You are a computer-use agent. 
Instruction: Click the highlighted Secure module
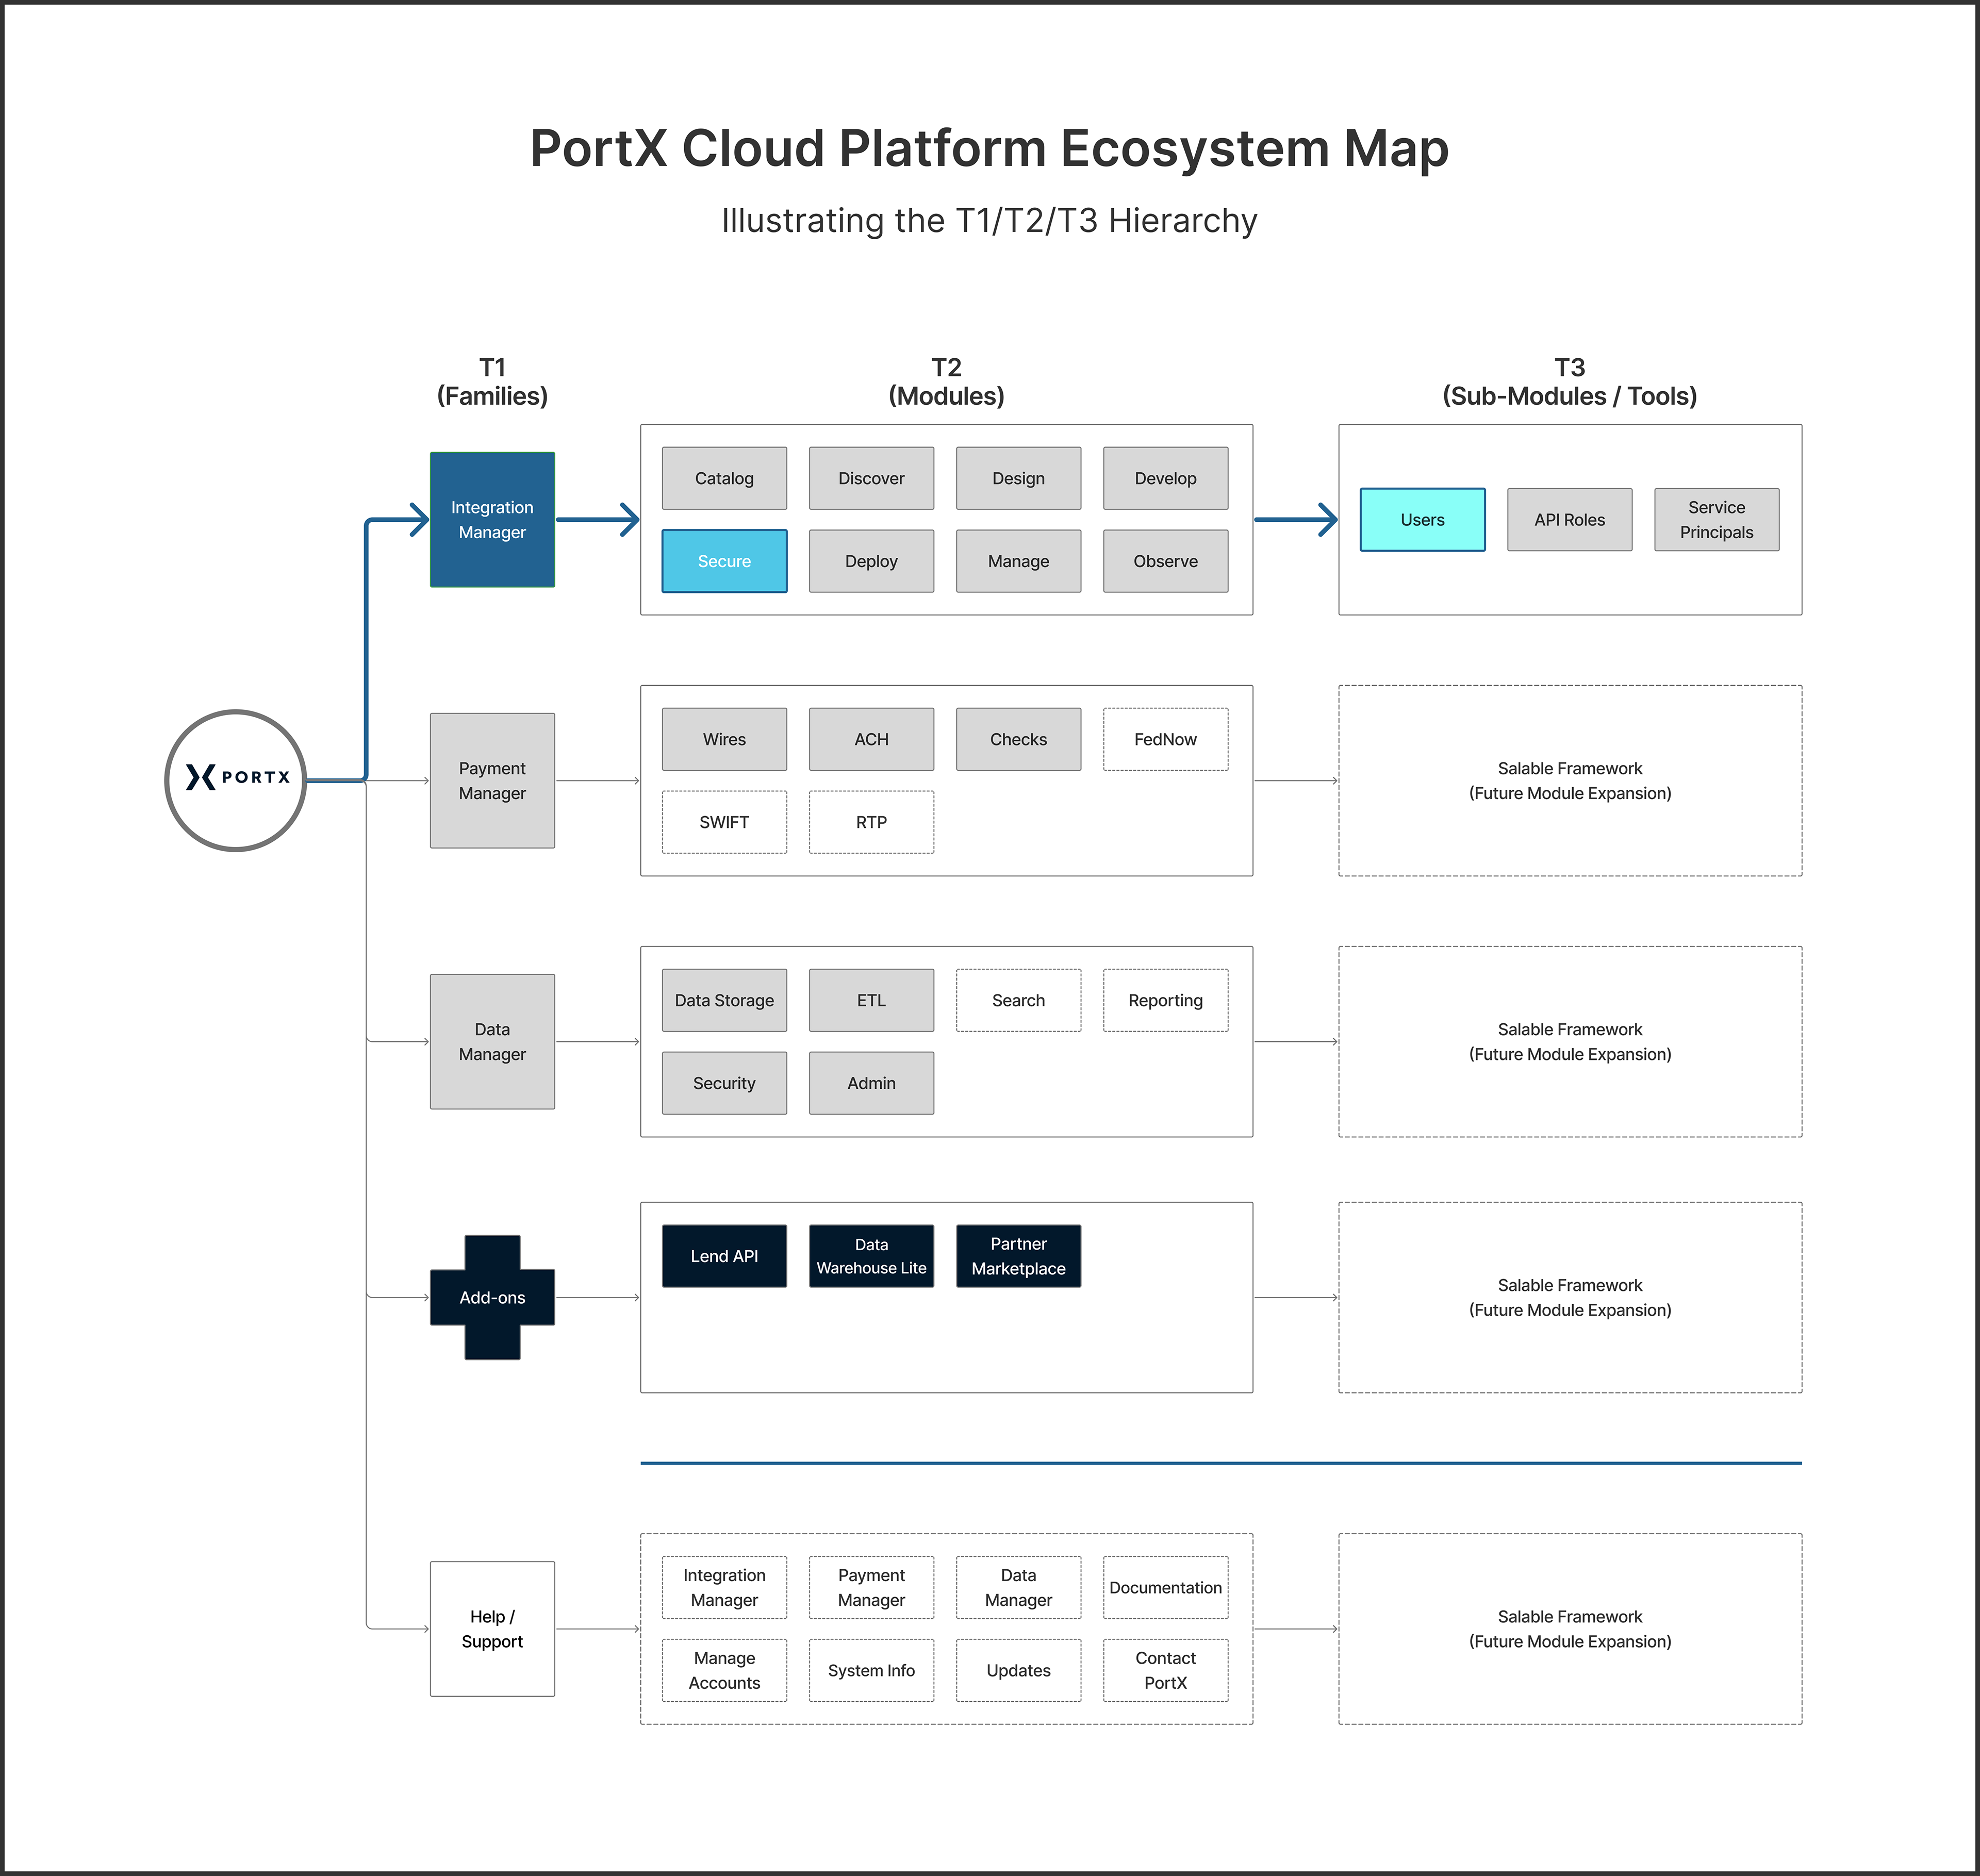click(724, 561)
